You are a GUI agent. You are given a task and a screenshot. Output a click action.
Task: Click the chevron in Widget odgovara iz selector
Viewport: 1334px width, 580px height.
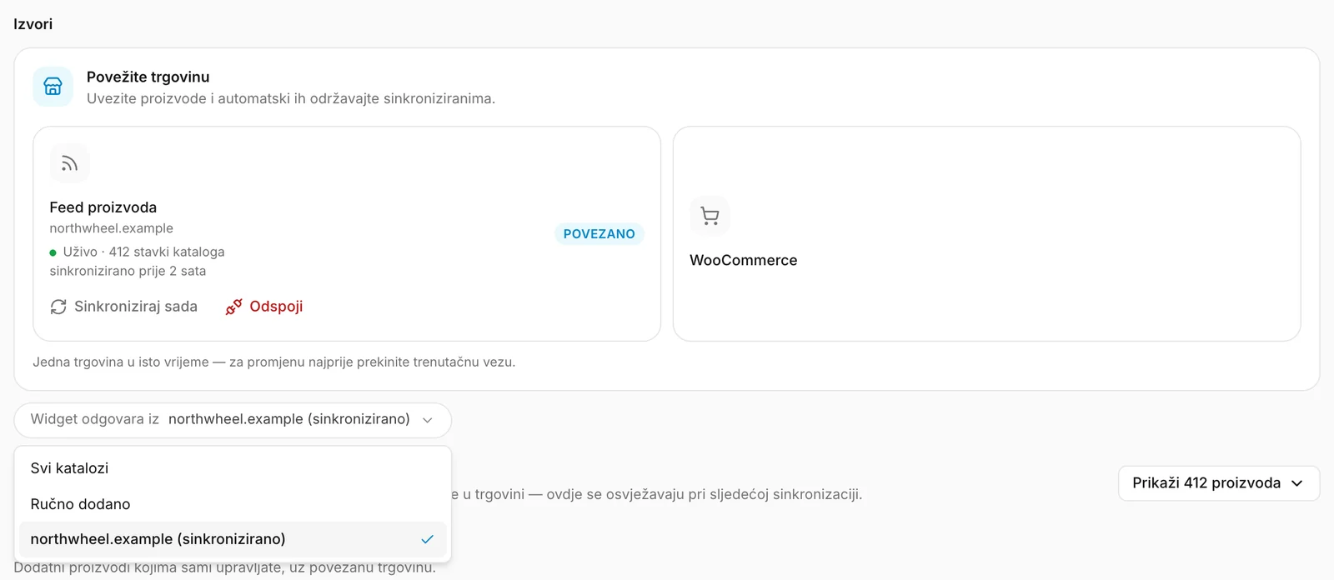[428, 420]
